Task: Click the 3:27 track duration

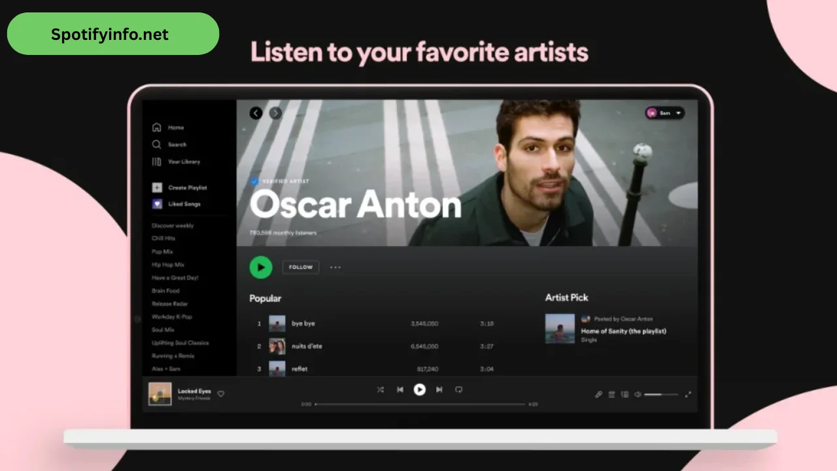Action: [x=487, y=347]
